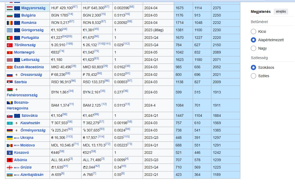The height and width of the screenshot is (184, 295).
Task: Click the Szélesség section heading
Action: click(259, 58)
